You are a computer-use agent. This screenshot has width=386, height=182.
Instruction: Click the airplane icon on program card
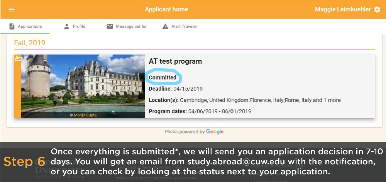point(17,58)
